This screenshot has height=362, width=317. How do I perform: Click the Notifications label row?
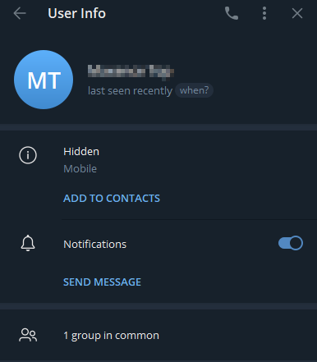(158, 244)
